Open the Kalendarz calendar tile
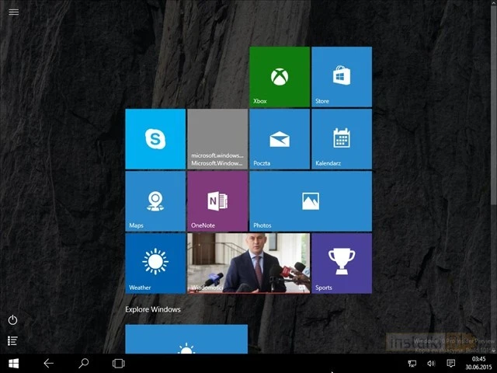 pos(342,138)
